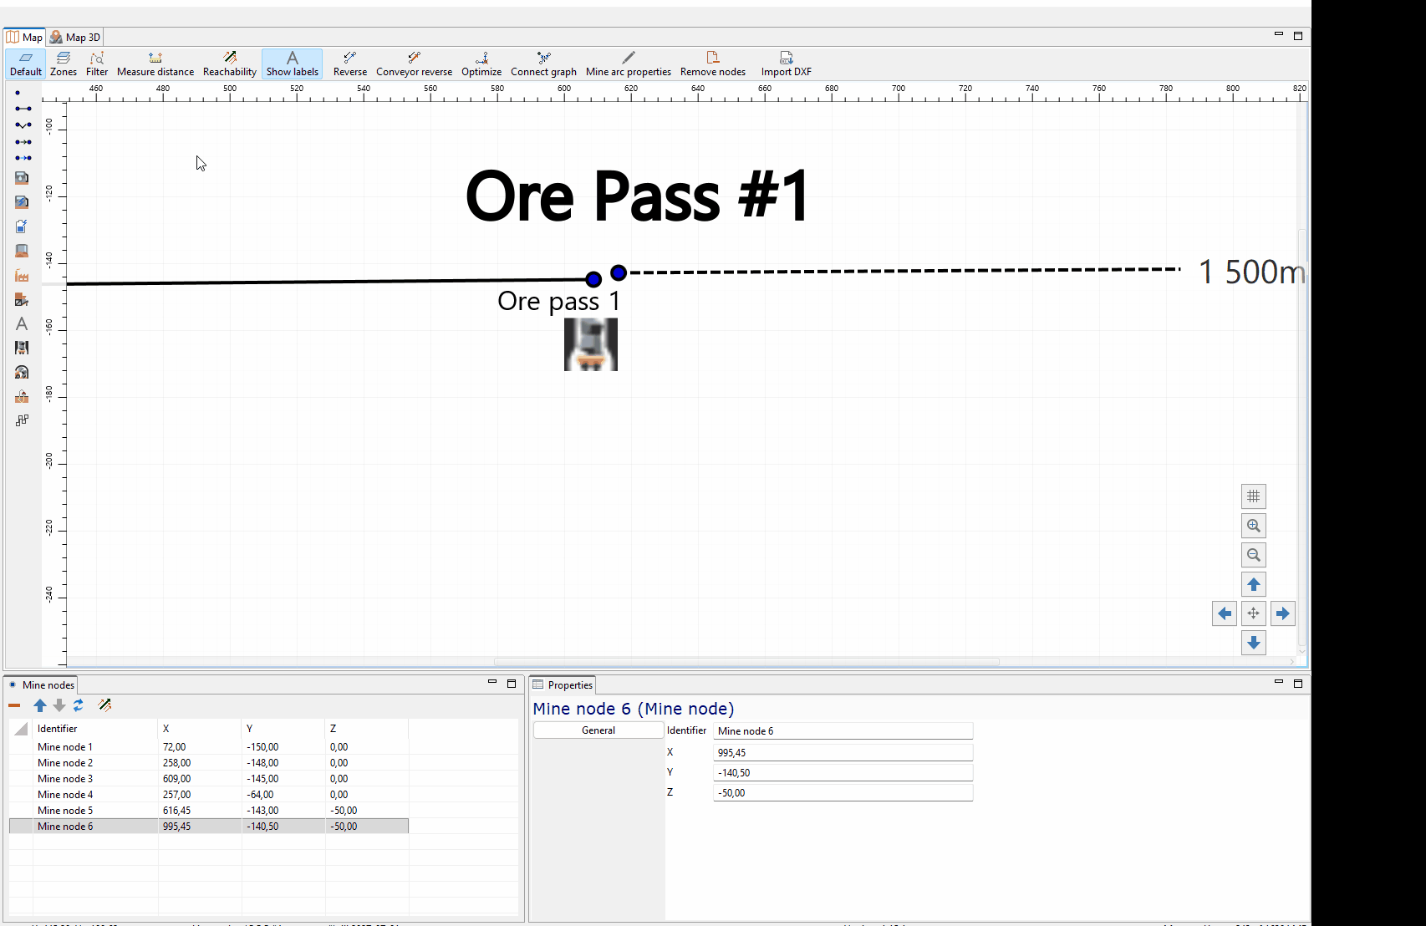
Task: Activate Measure distance tool
Action: (155, 64)
